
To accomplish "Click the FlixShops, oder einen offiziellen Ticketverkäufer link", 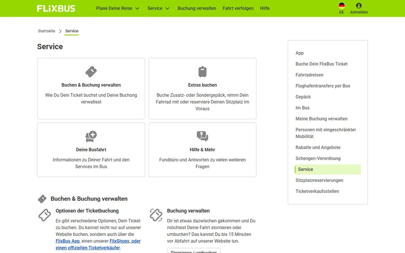I will point(98,244).
